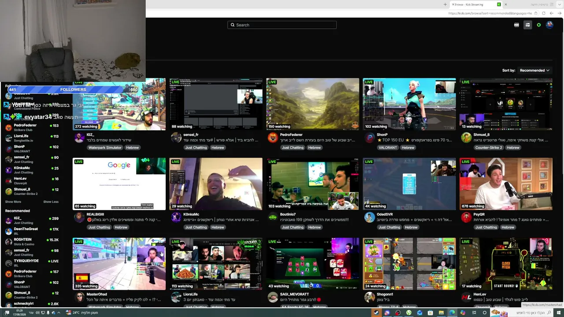Open the SAGI_MEVORATT football stream thumbnail
This screenshot has height=317, width=564.
312,264
